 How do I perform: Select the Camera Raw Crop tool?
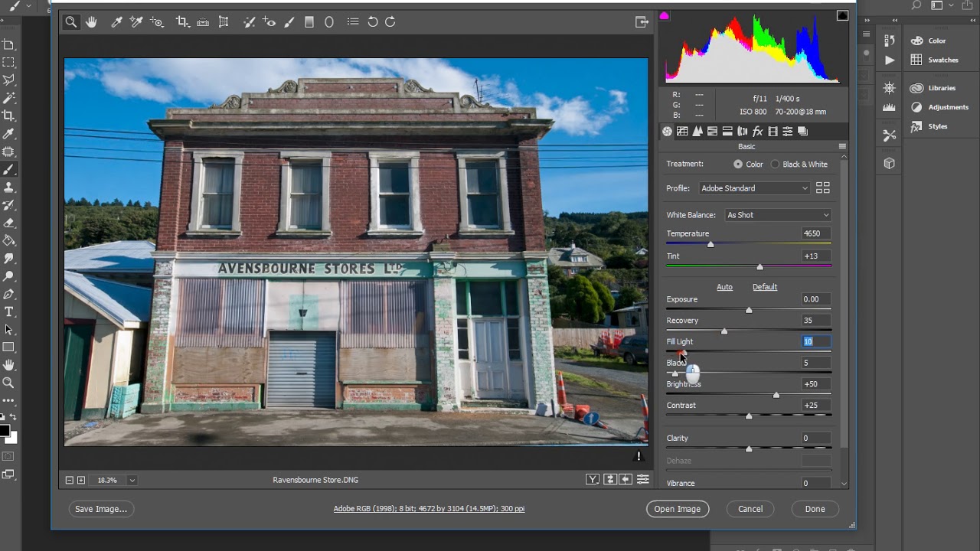coord(182,22)
